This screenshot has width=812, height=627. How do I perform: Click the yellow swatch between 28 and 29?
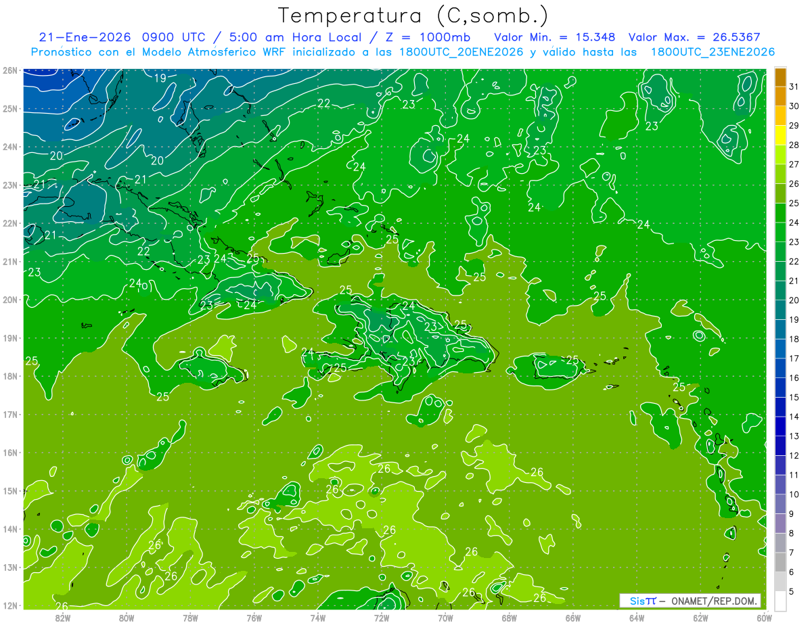[781, 135]
